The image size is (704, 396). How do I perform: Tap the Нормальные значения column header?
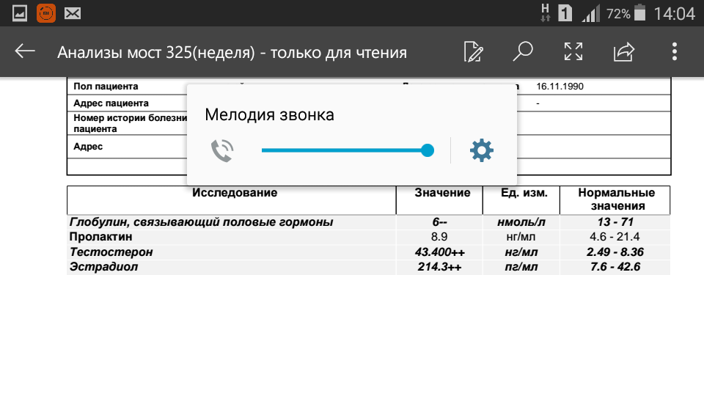616,199
